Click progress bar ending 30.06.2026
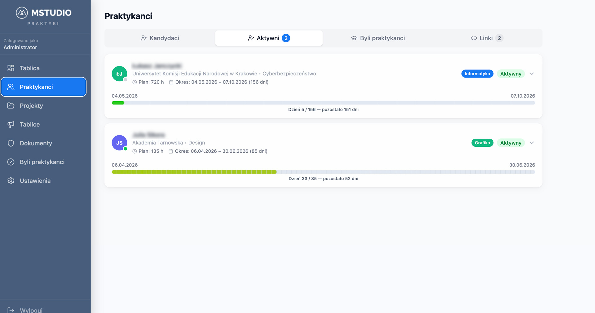The width and height of the screenshot is (595, 313). [x=323, y=172]
